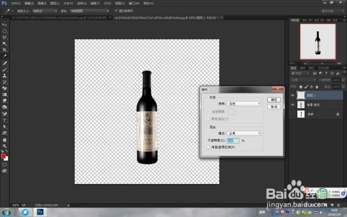347x217 pixels.
Task: Click Photoshop icon in Windows taskbar
Action: [40, 212]
